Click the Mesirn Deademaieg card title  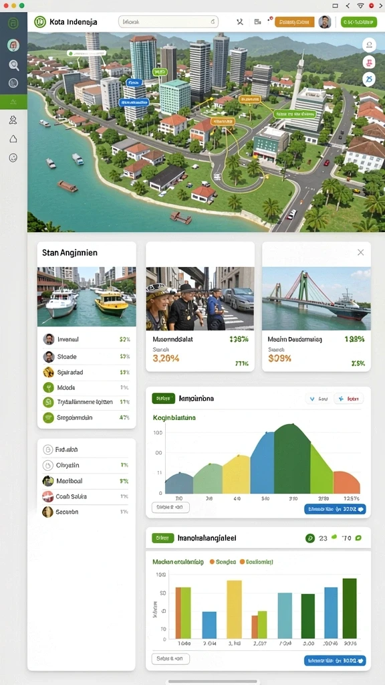(295, 339)
